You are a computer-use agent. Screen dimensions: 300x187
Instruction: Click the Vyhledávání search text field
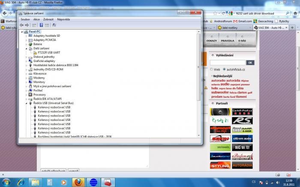(x=227, y=62)
